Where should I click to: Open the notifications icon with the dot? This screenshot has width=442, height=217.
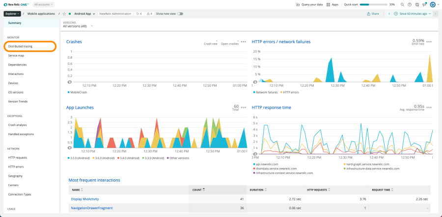click(x=424, y=4)
